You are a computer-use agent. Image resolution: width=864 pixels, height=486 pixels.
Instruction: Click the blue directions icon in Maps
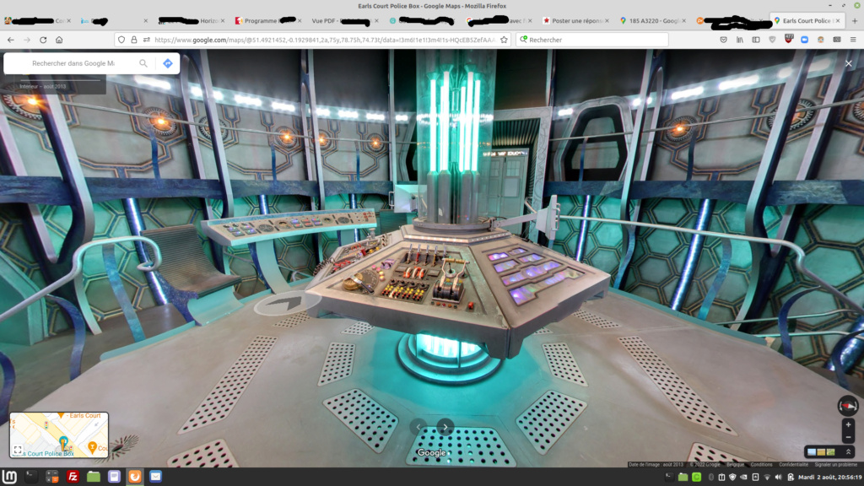[168, 63]
